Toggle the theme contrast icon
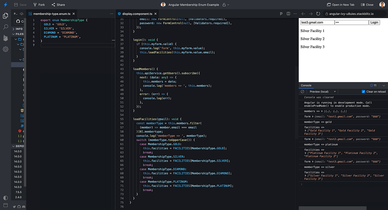 pyautogui.click(x=5, y=198)
